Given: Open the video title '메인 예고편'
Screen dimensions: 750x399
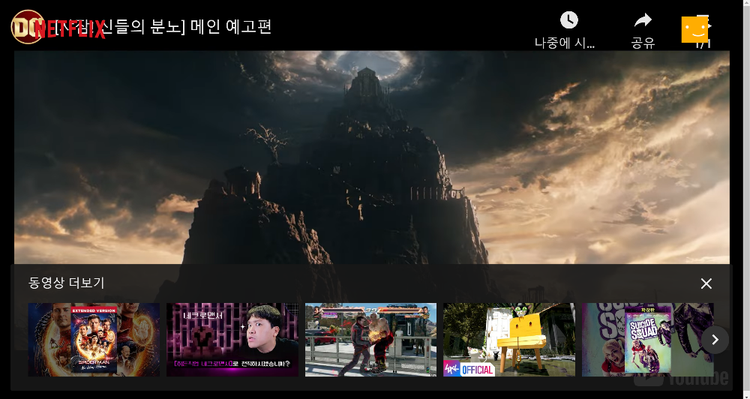Looking at the screenshot, I should pyautogui.click(x=232, y=26).
